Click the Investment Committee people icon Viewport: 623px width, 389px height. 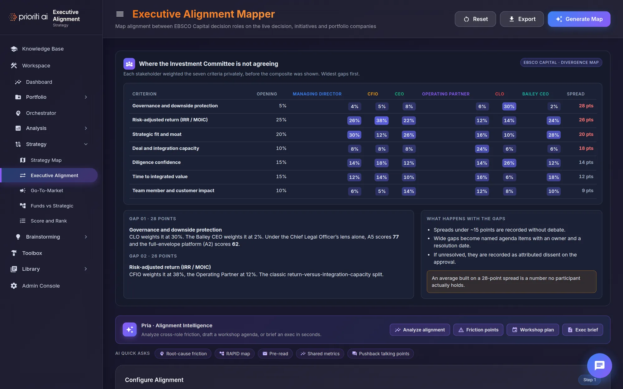(129, 64)
